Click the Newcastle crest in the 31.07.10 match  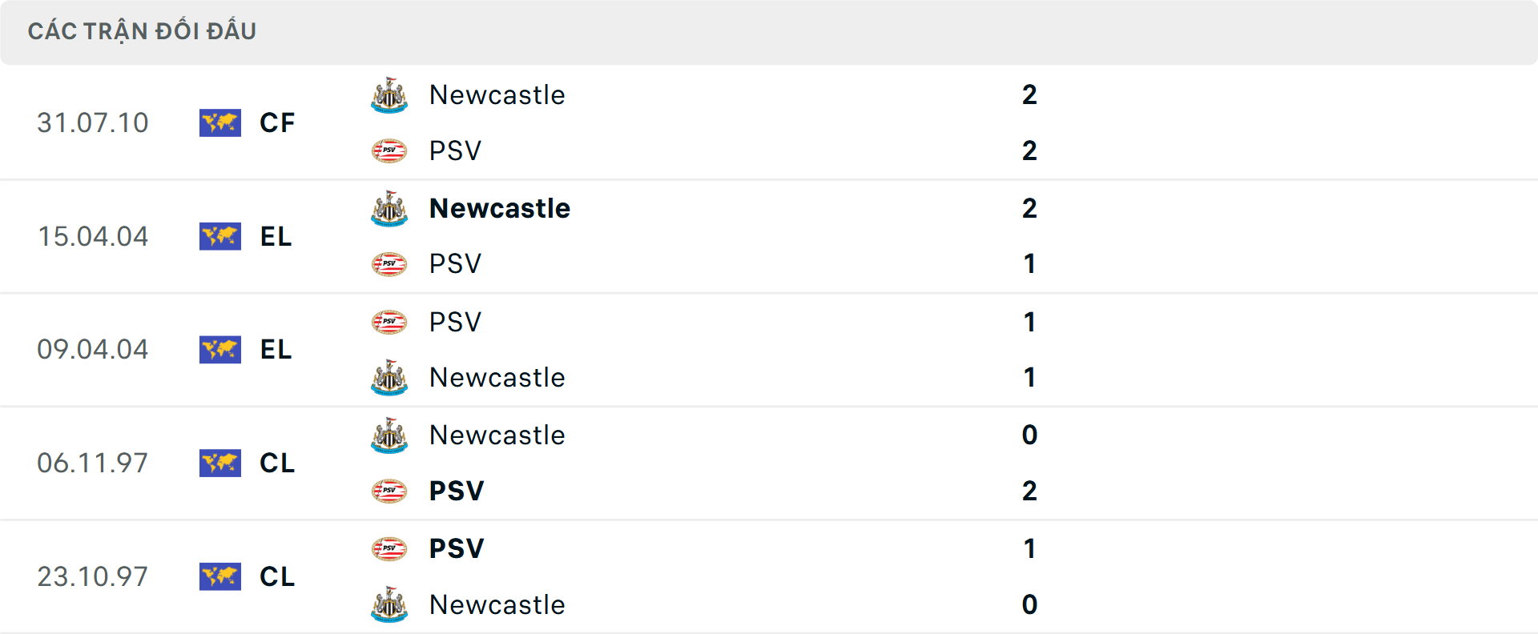tap(389, 94)
